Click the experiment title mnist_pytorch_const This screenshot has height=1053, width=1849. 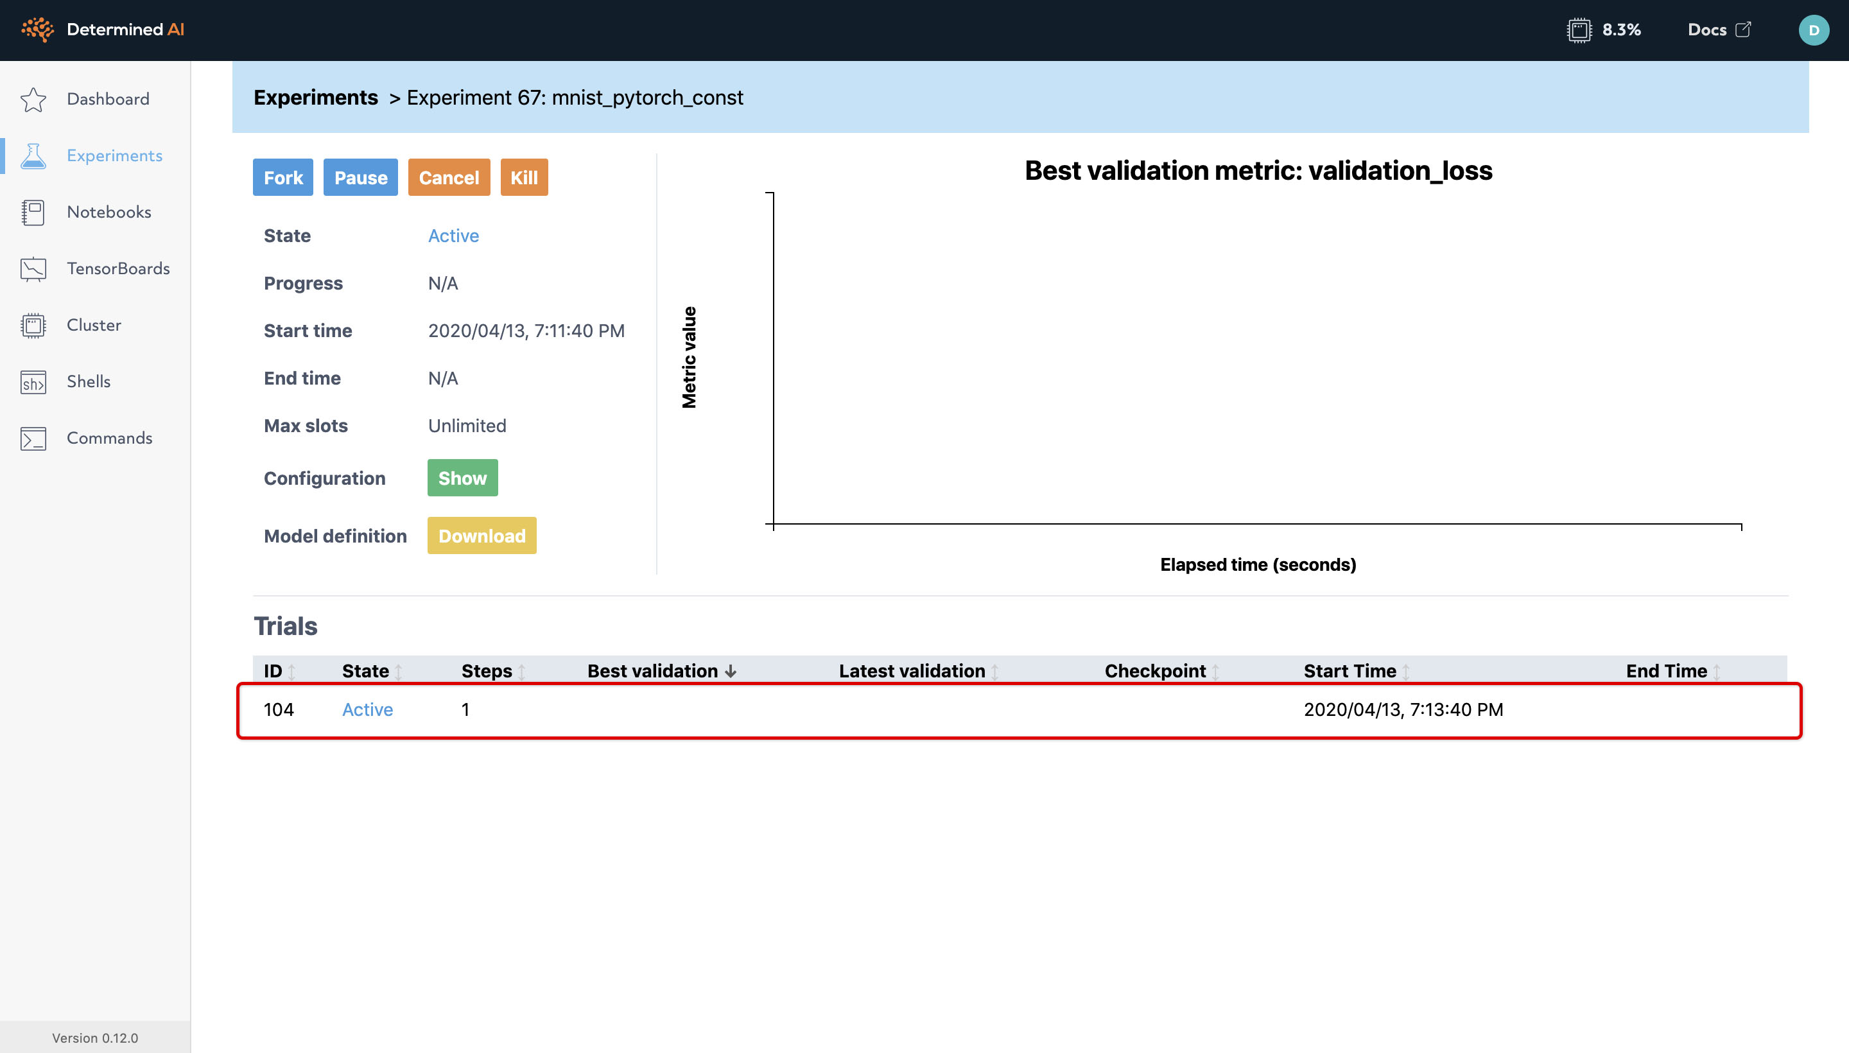click(647, 98)
